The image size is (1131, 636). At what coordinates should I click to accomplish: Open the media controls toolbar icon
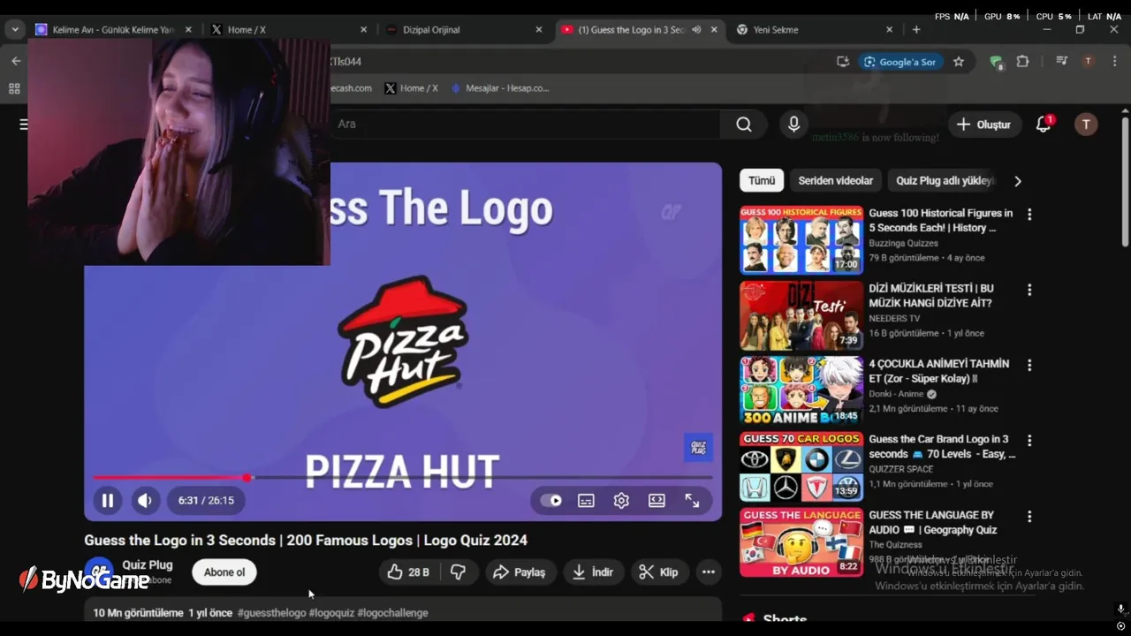coord(1061,61)
